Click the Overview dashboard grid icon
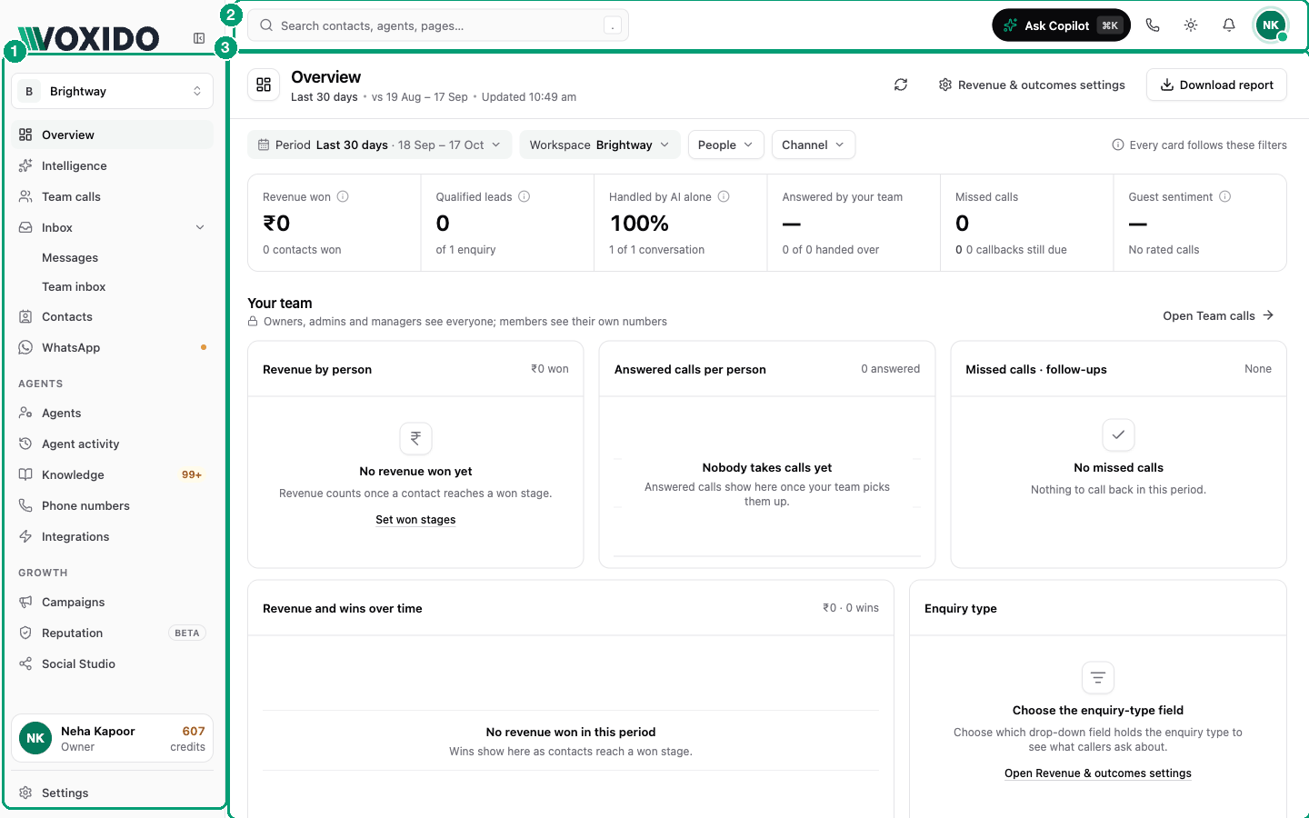Screen dimensions: 1309x818 click(x=264, y=85)
